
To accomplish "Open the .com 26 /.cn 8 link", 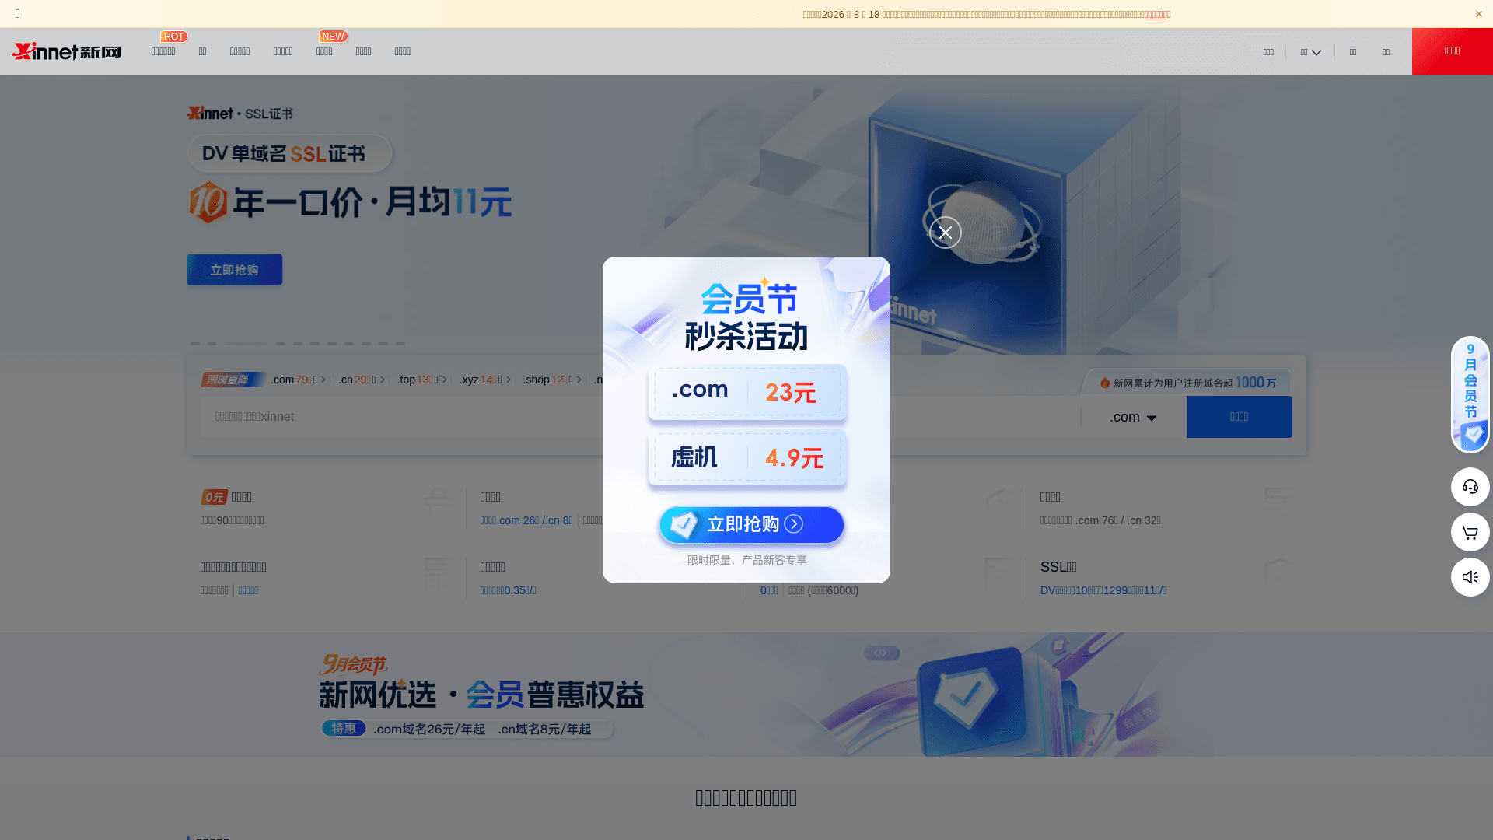I will (x=526, y=520).
